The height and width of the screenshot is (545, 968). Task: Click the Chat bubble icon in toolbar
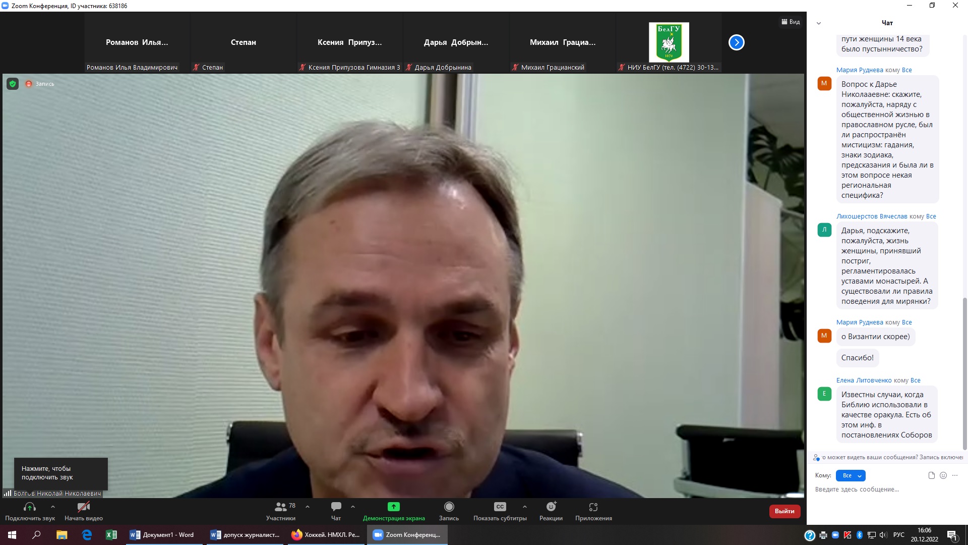pyautogui.click(x=336, y=507)
